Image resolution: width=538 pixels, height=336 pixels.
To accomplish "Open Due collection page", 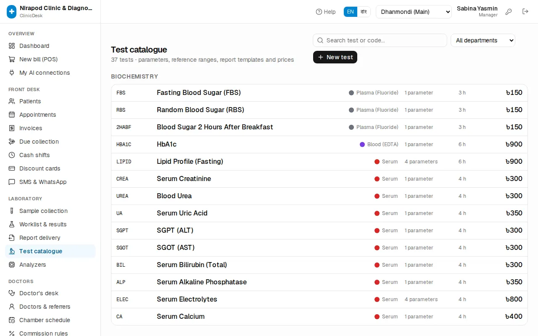I will pos(50,142).
